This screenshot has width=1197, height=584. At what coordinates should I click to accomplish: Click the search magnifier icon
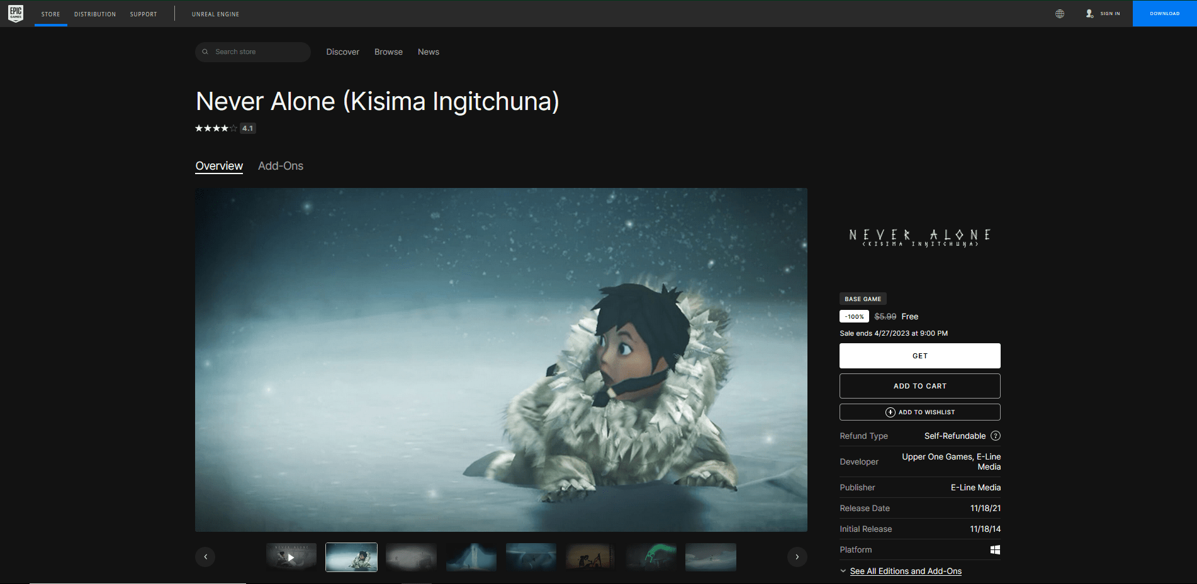coord(205,52)
